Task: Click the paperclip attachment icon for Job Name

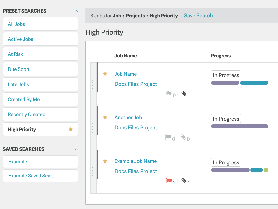Action: 184,93
